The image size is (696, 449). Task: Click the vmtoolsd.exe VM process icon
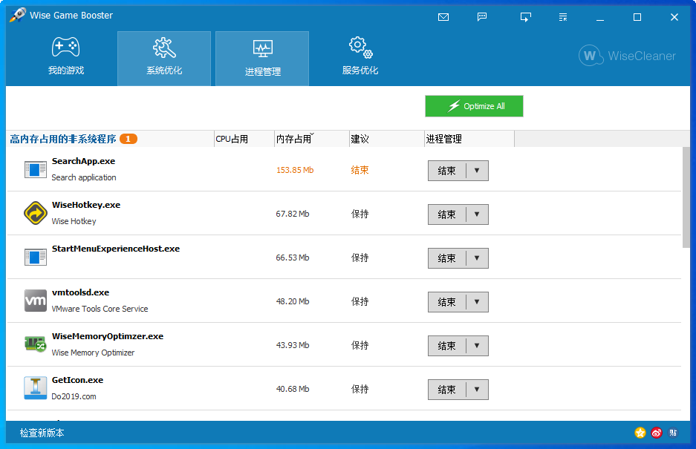click(35, 301)
